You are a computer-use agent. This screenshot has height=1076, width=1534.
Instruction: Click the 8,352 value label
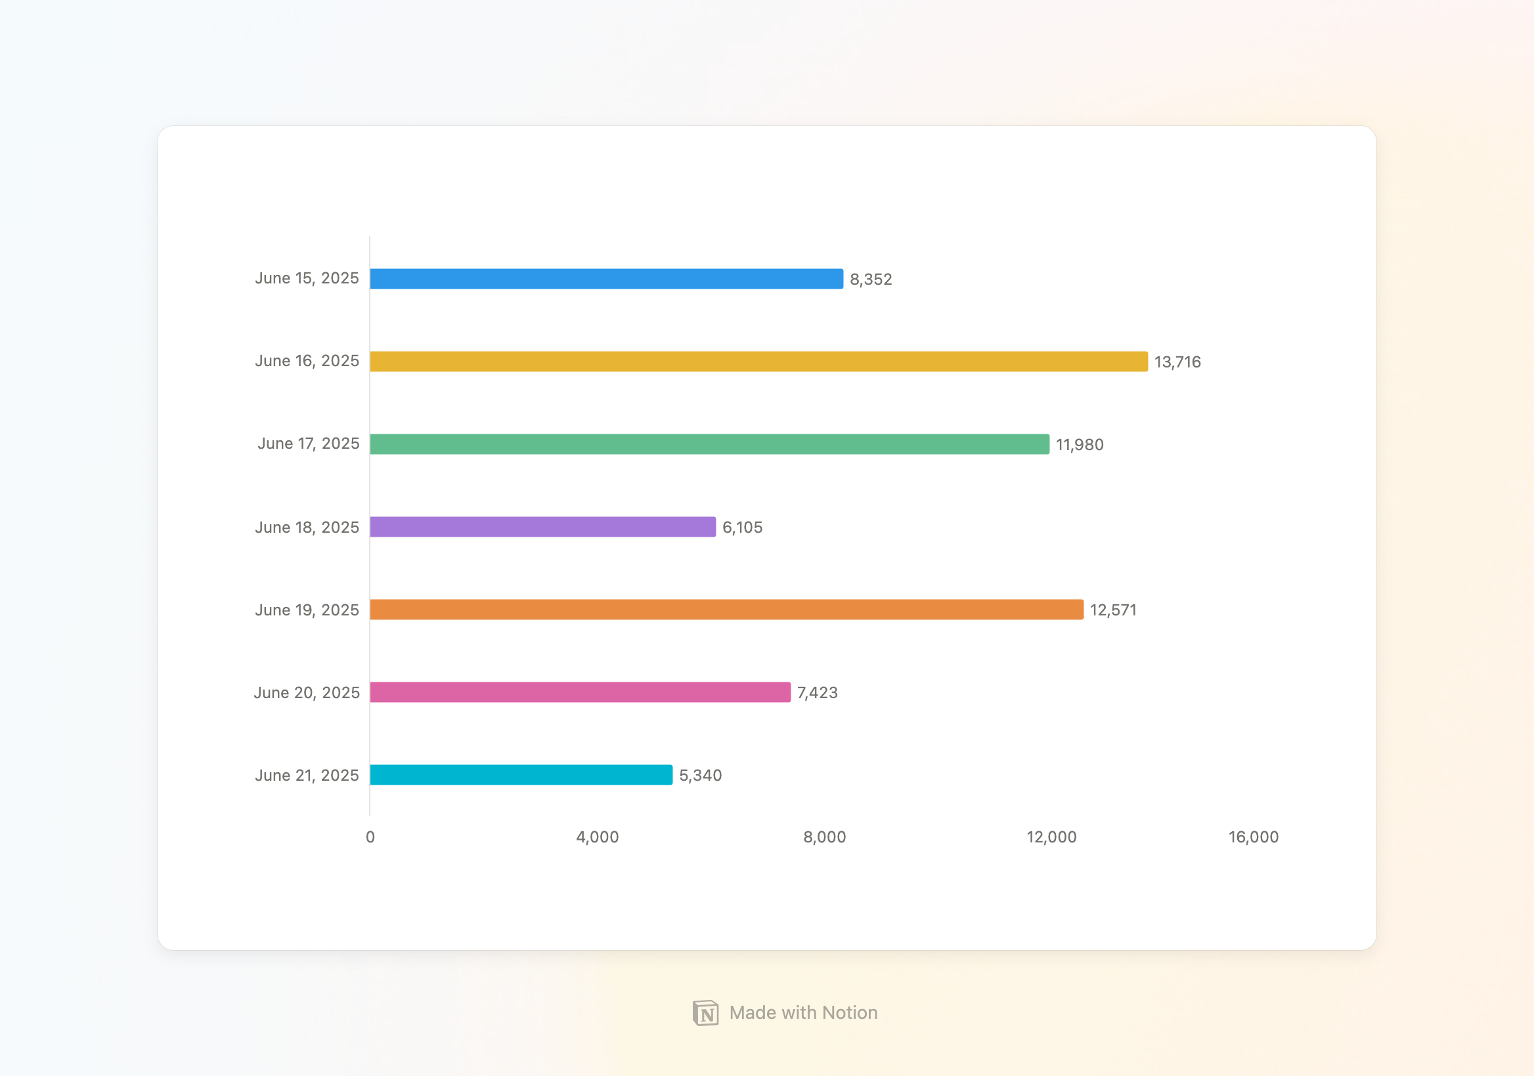click(871, 279)
